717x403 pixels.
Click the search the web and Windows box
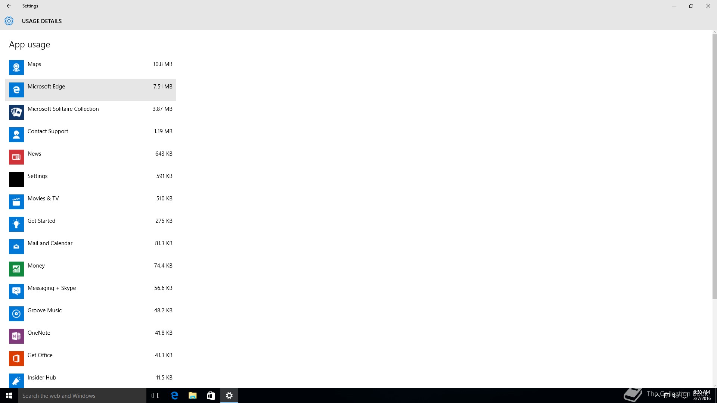point(82,396)
